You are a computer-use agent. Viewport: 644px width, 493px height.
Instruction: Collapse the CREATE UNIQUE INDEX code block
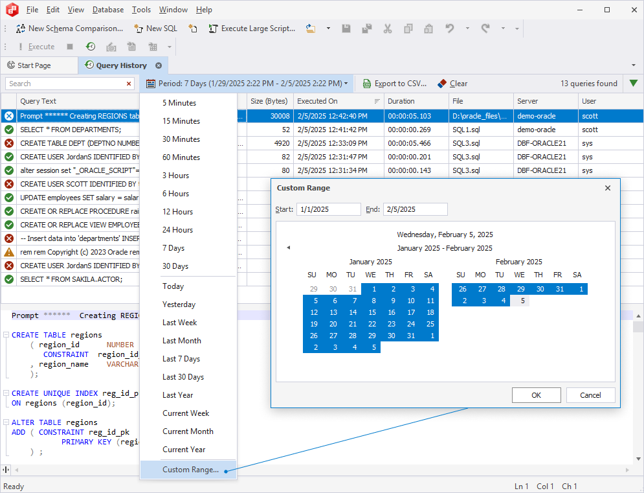(x=6, y=393)
